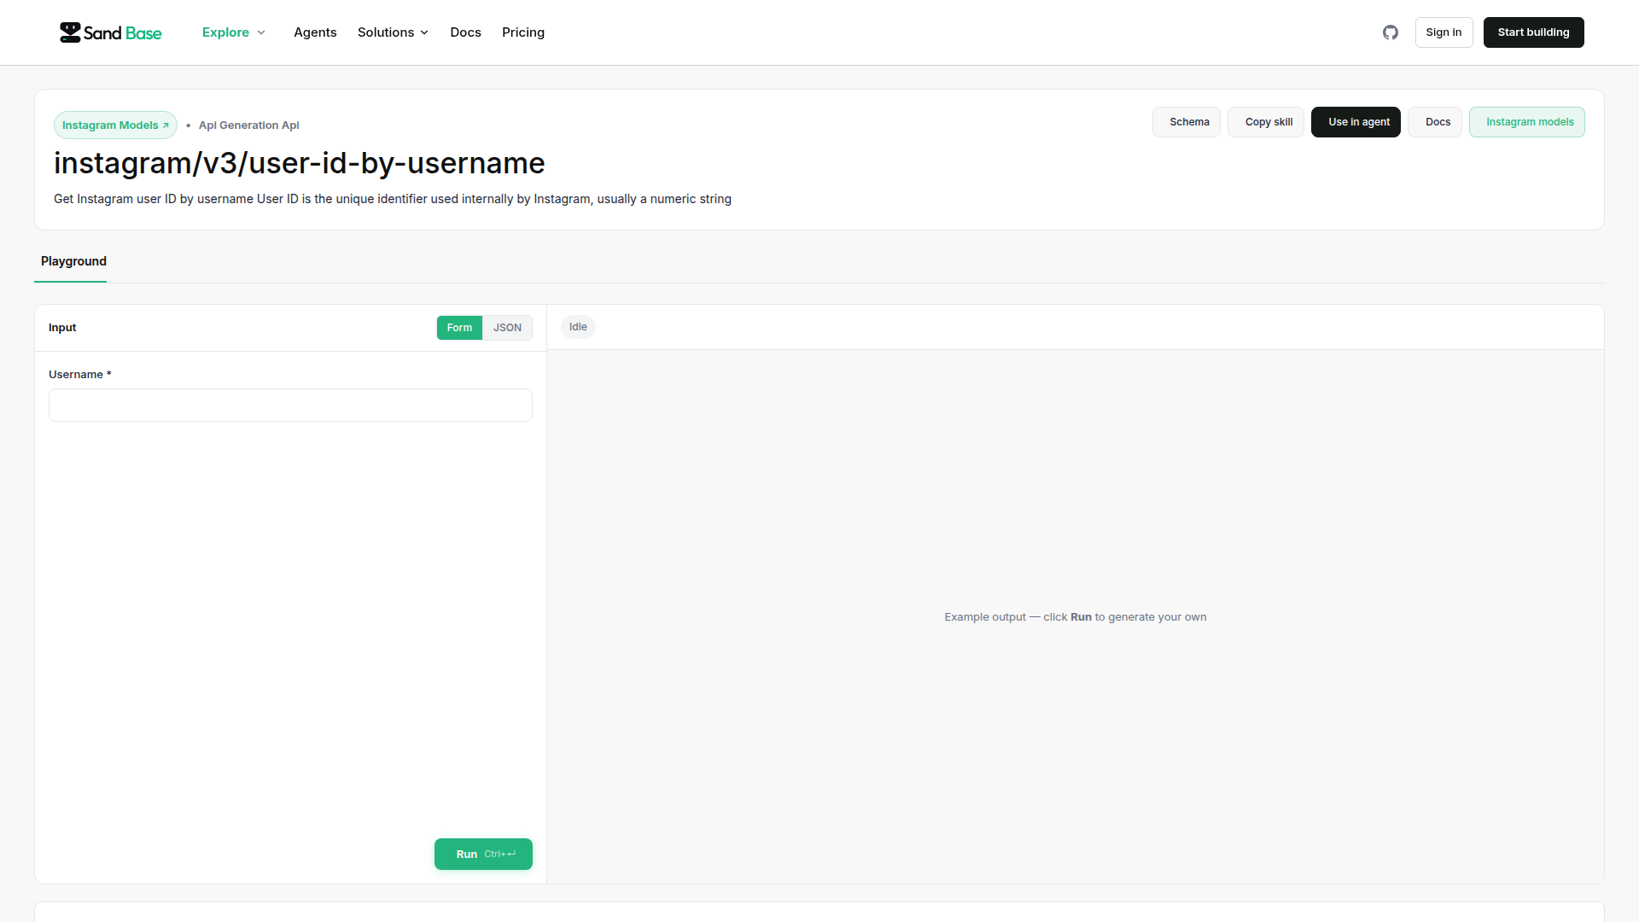Open the Pricing page
Screen dimensions: 1639x922
point(523,32)
